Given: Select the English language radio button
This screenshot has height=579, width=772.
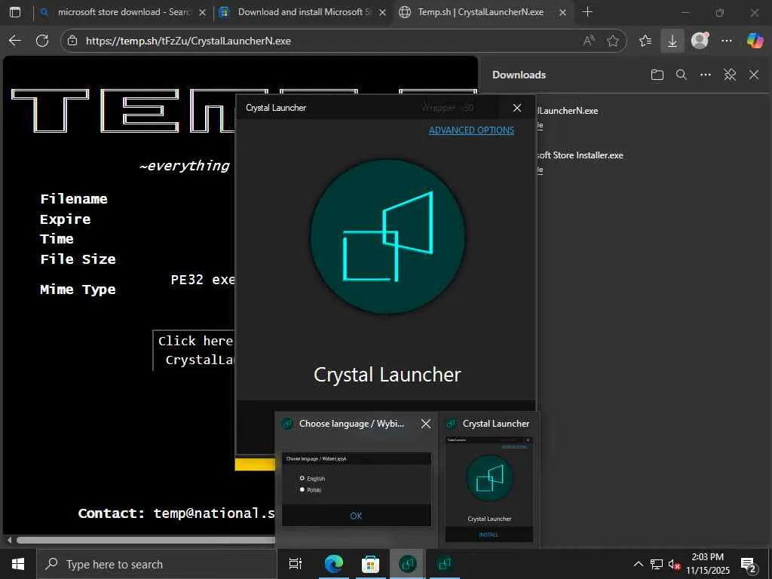Looking at the screenshot, I should click(x=302, y=478).
